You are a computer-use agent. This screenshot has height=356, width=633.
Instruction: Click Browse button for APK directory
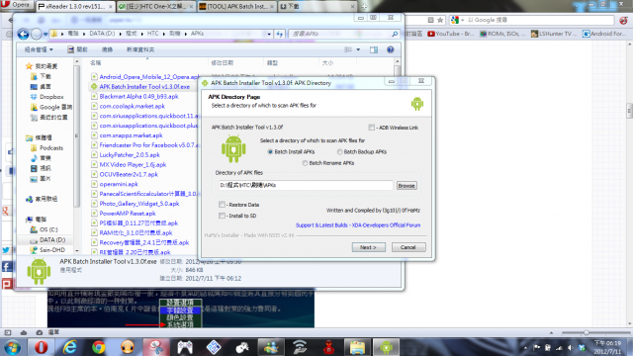click(407, 186)
